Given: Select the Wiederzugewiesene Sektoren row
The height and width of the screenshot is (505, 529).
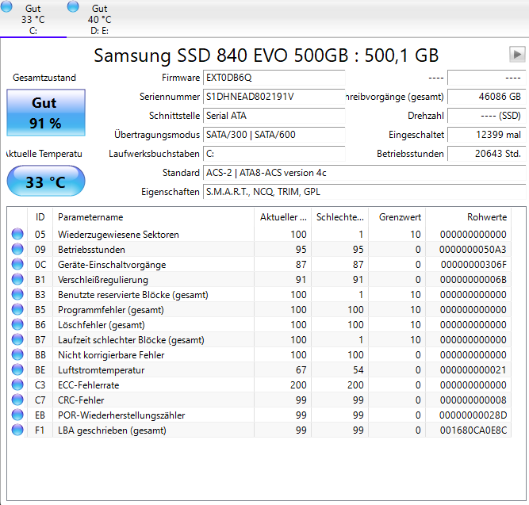Looking at the screenshot, I should (259, 234).
